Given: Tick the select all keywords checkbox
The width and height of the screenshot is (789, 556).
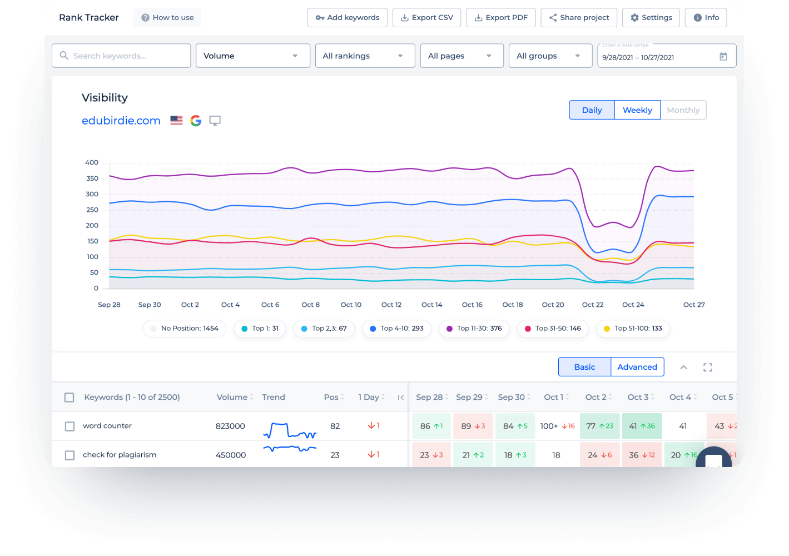Looking at the screenshot, I should coord(70,398).
